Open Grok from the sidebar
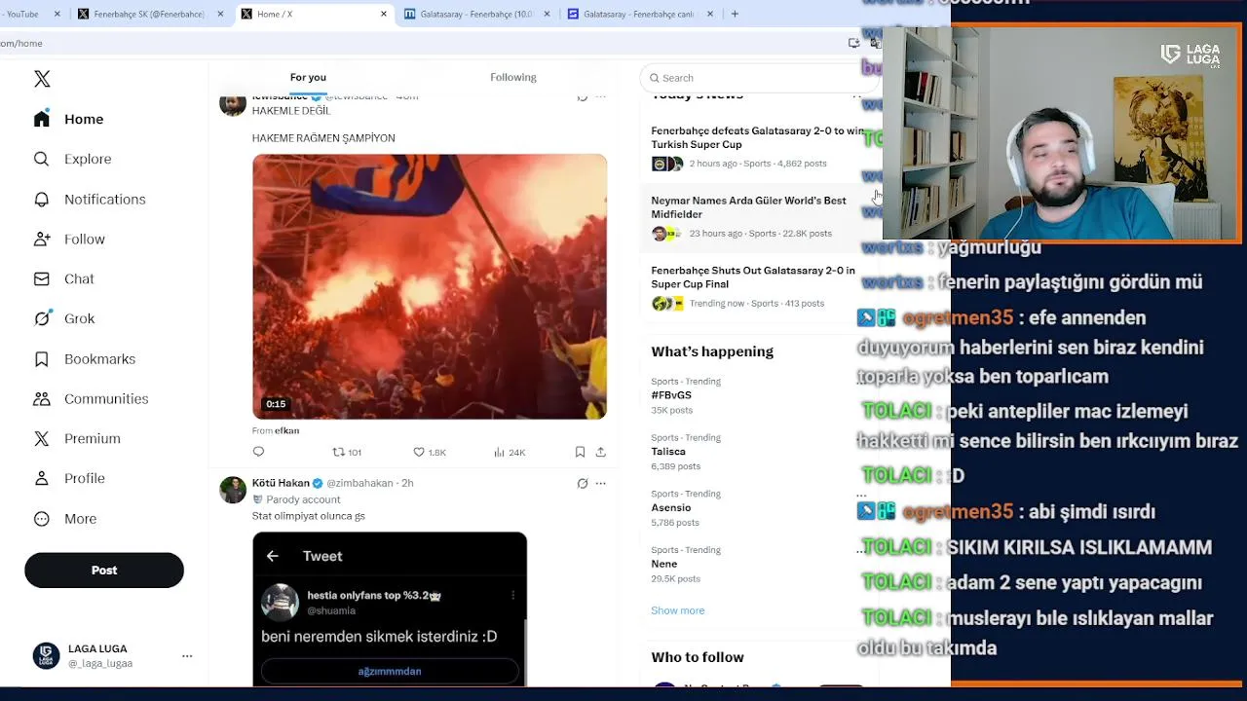This screenshot has width=1247, height=701. (x=63, y=318)
